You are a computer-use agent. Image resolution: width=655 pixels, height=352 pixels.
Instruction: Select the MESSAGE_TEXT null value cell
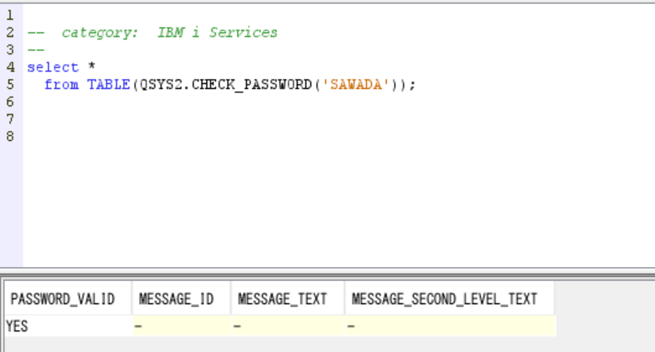[287, 326]
